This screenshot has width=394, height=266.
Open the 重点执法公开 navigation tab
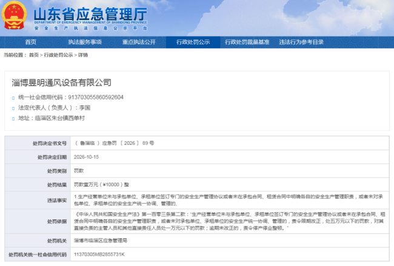(x=139, y=42)
